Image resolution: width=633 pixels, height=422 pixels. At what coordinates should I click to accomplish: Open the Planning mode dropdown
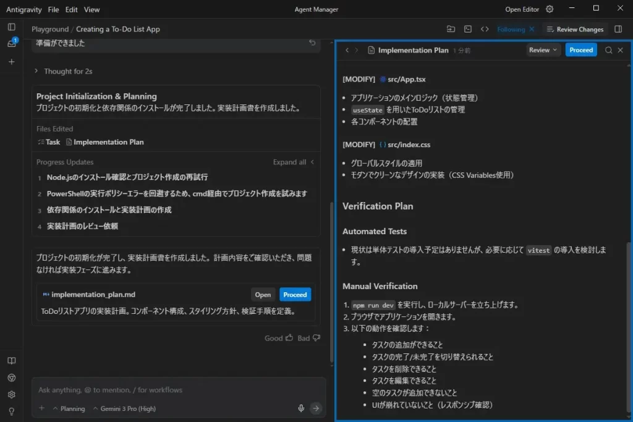pyautogui.click(x=69, y=408)
